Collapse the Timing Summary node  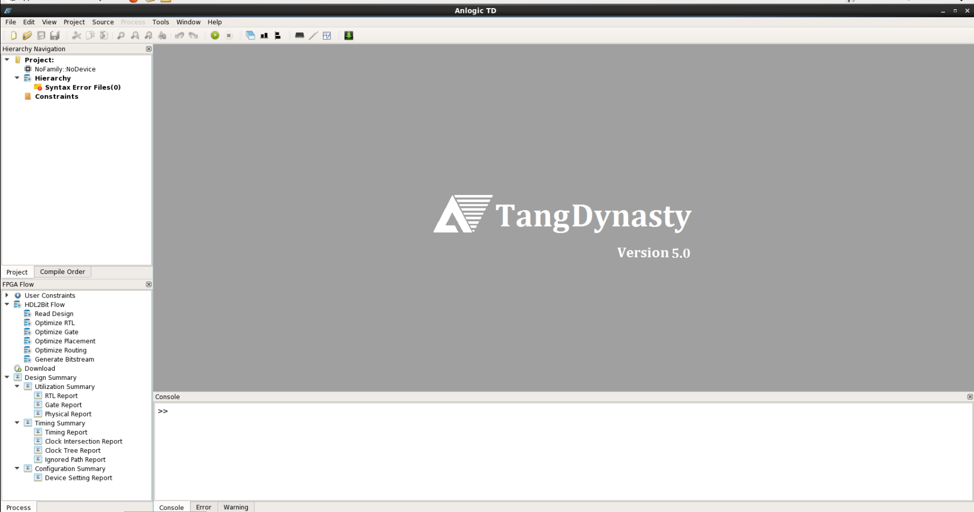(x=17, y=423)
